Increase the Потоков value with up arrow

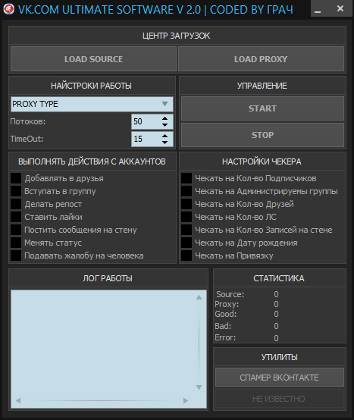tap(165, 118)
